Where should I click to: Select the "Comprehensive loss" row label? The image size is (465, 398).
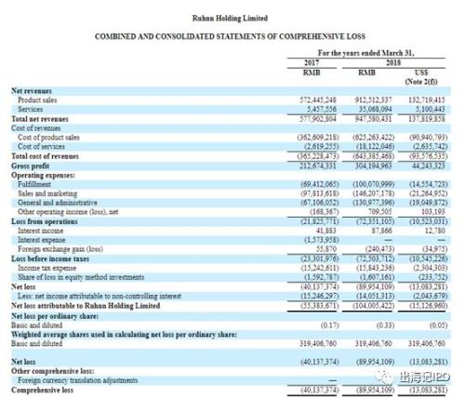[42, 390]
